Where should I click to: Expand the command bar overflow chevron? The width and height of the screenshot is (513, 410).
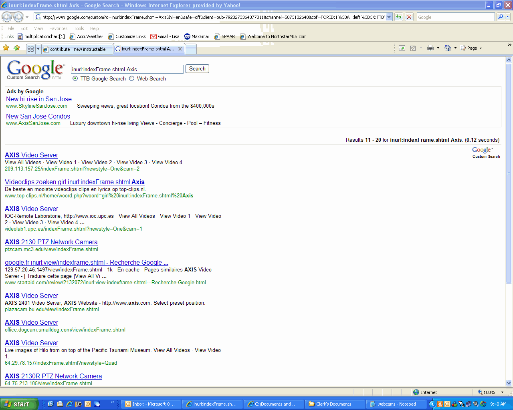(510, 45)
